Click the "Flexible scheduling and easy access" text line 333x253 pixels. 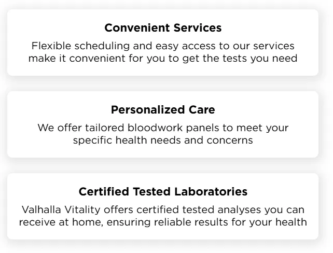coord(163,46)
